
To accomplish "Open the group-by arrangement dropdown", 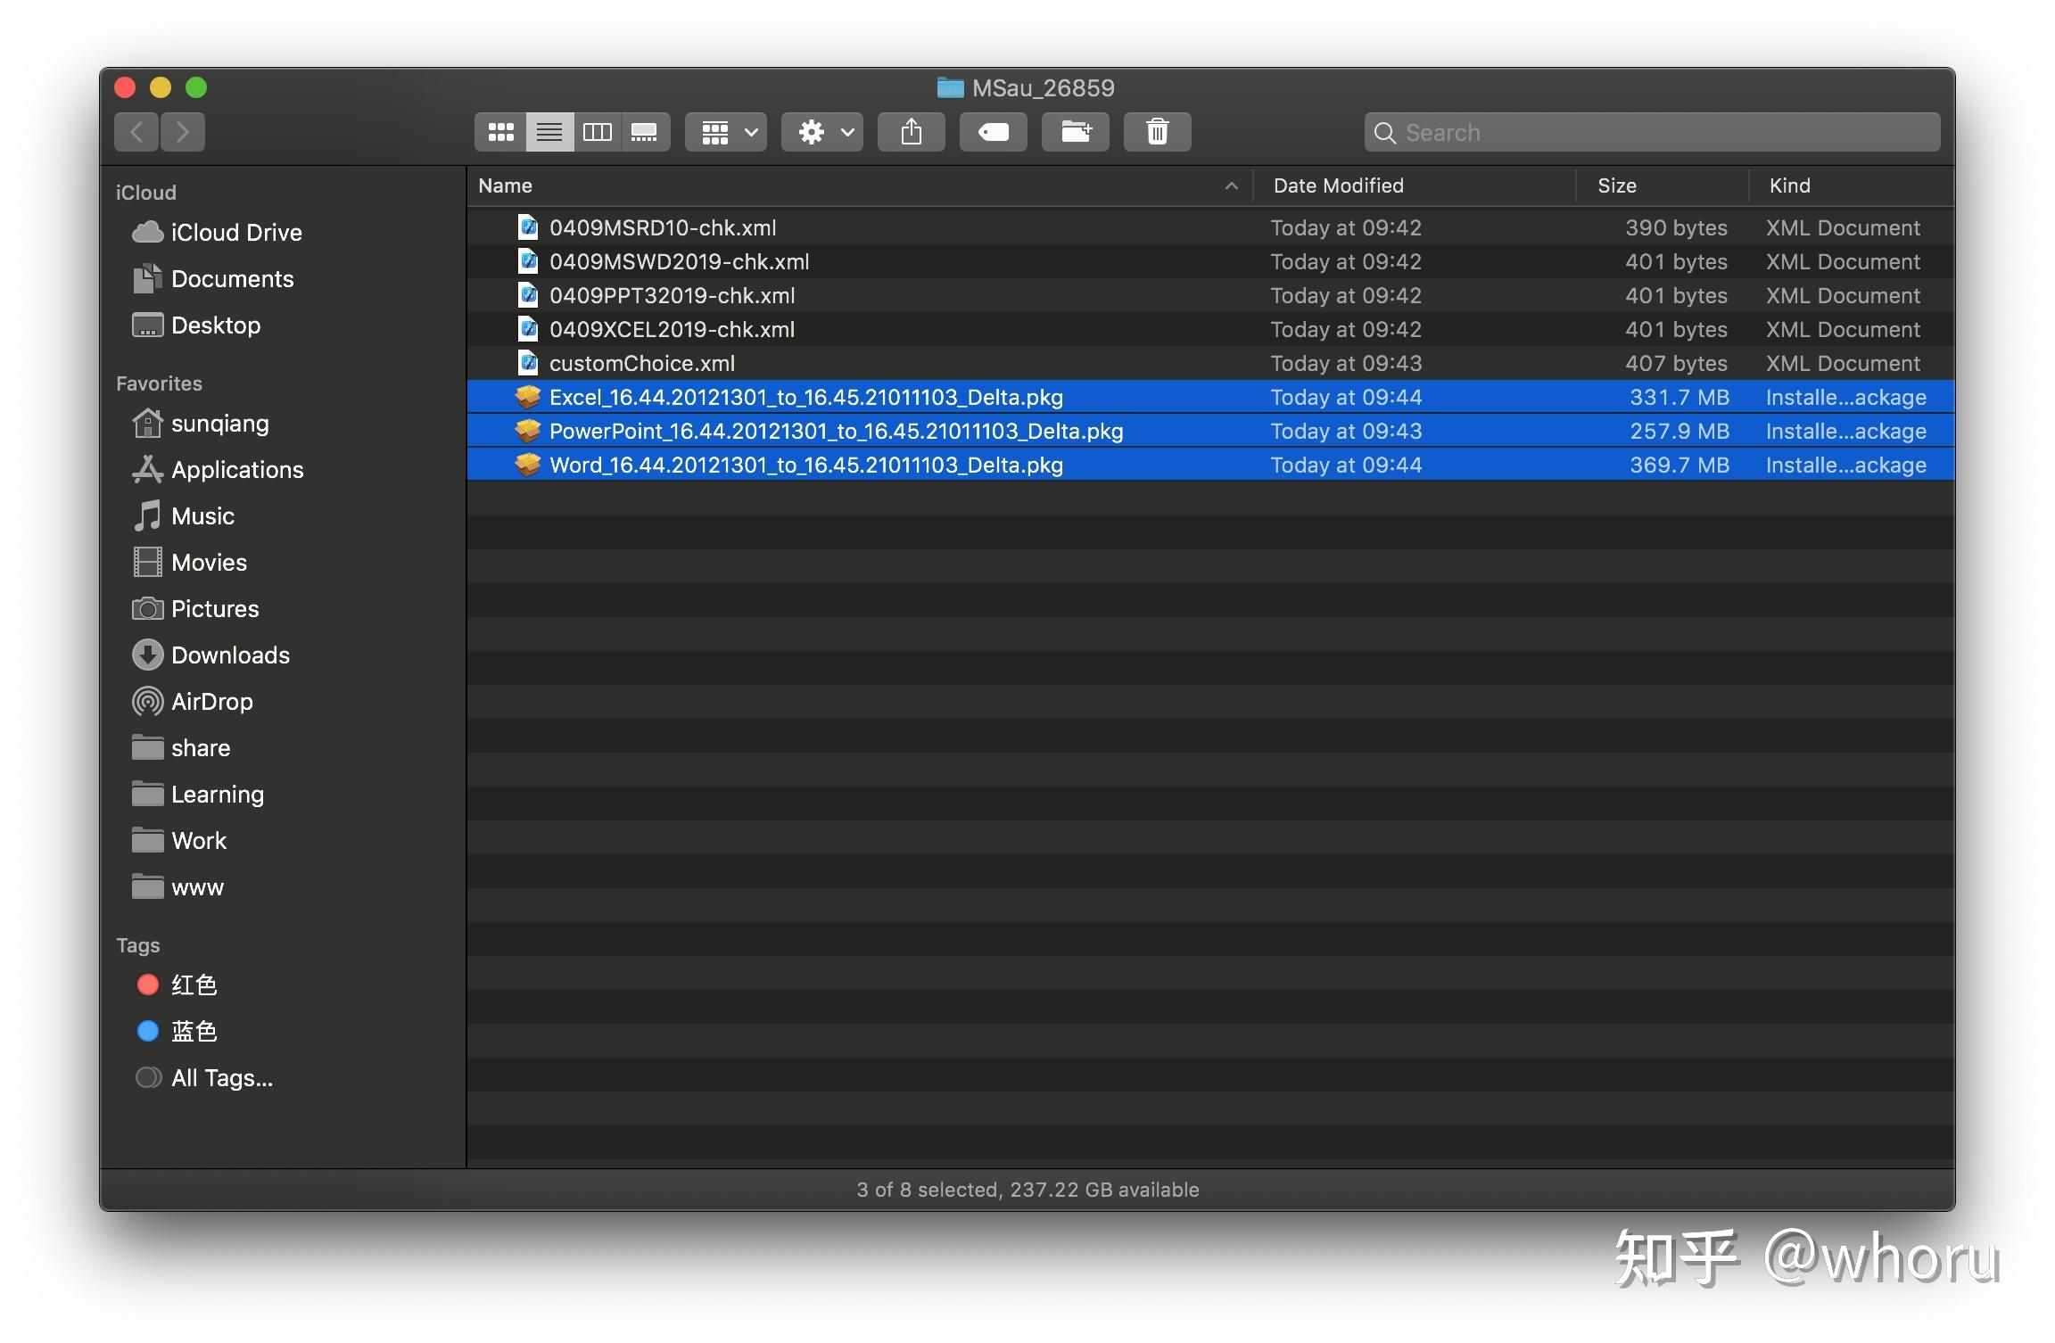I will (x=726, y=132).
